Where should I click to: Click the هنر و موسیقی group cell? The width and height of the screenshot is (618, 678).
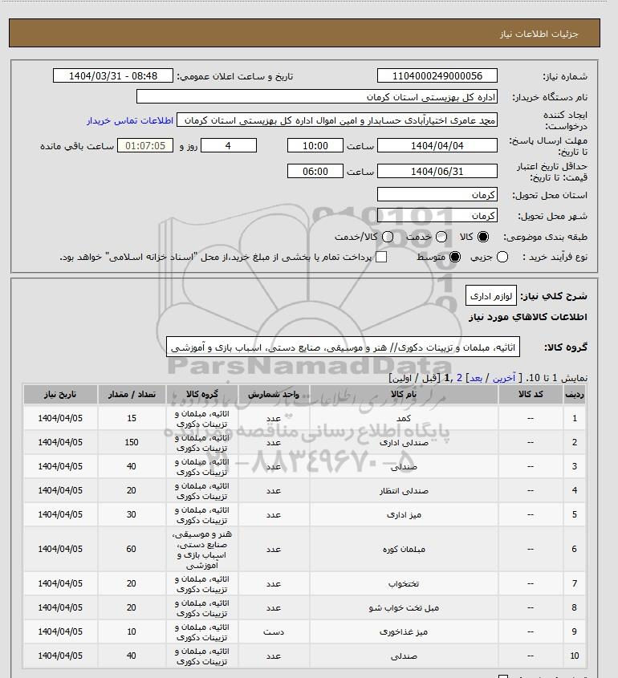click(x=202, y=549)
